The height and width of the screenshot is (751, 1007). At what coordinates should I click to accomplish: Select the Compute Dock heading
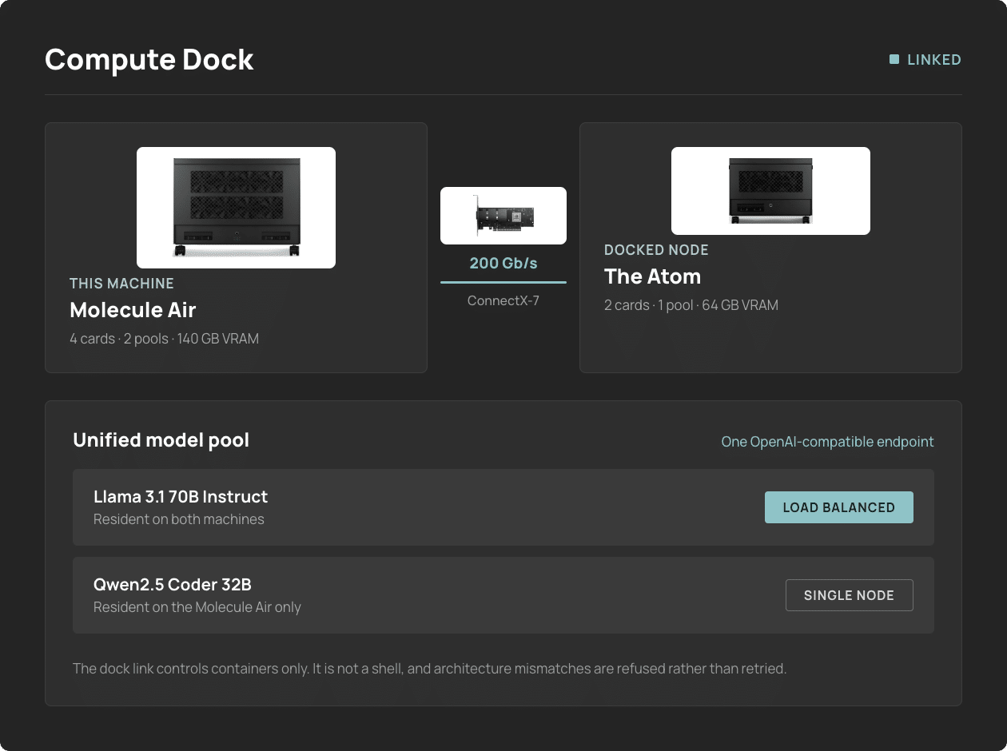click(149, 60)
